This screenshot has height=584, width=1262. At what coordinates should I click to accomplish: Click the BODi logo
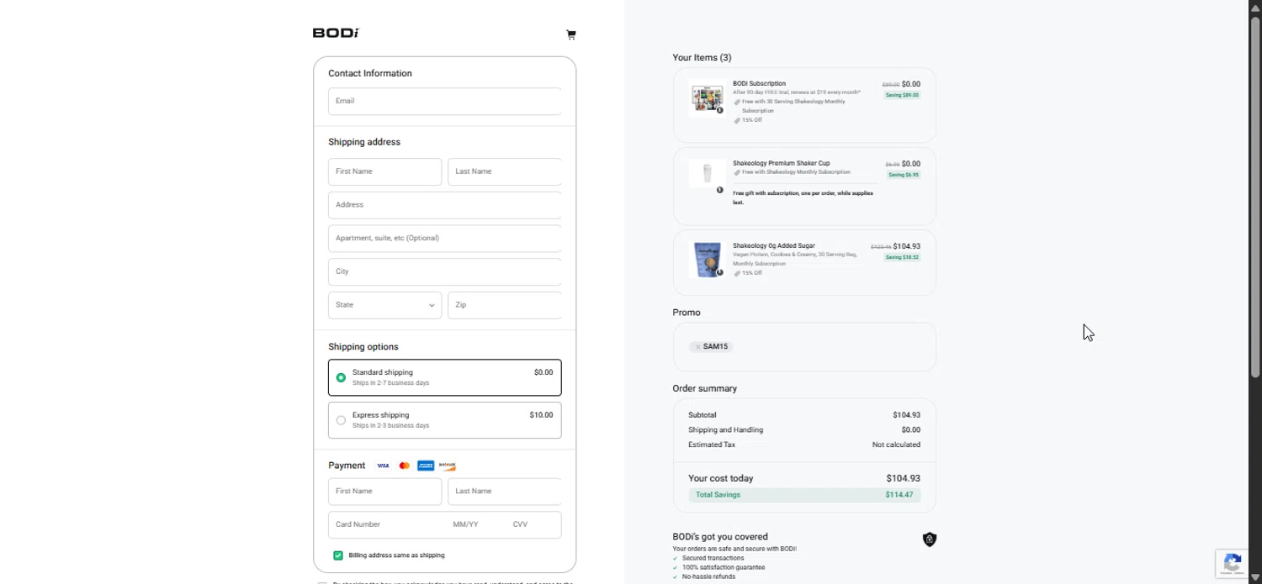point(336,33)
